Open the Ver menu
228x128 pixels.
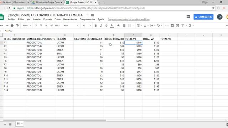pyautogui.click(x=28, y=19)
